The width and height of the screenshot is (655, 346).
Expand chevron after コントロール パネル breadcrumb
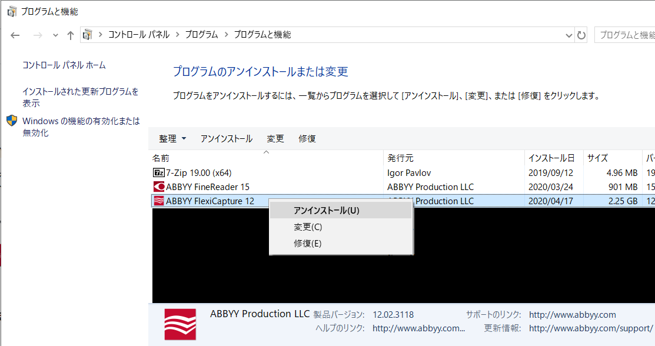(x=178, y=35)
